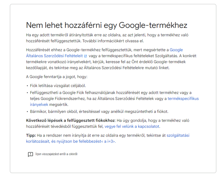The image size is (220, 176).
Task: Click the 'Nem lehet hozzáférni egy Google-termékhez' heading
Action: point(107,25)
